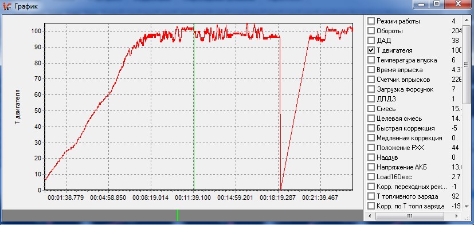Check the Наддув checkbox
Screen dimensions: 474x225
371,157
